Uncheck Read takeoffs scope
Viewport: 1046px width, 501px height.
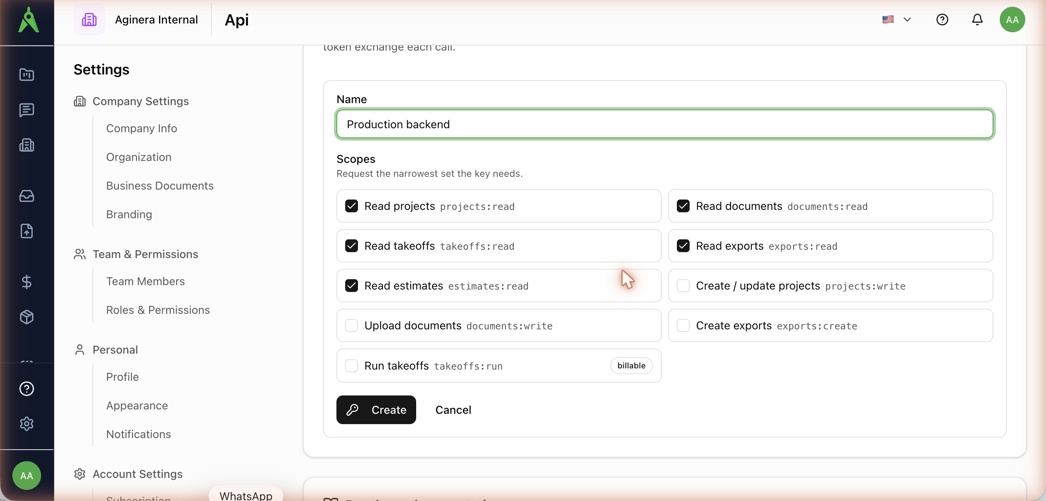click(x=352, y=246)
